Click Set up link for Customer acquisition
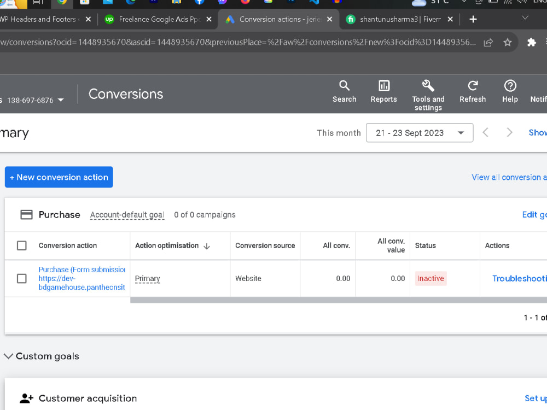Image resolution: width=547 pixels, height=410 pixels. 536,398
